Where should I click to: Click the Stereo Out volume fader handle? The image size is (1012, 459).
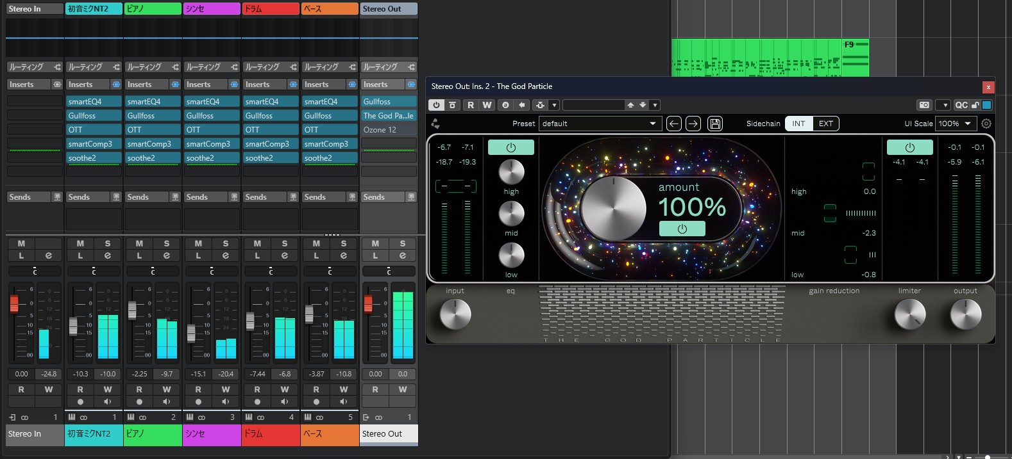368,303
